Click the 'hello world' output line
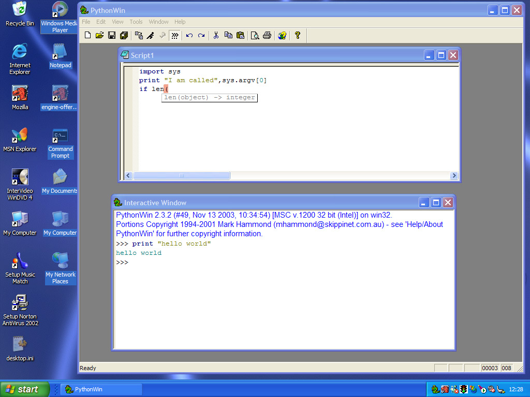530x397 pixels. [x=139, y=253]
